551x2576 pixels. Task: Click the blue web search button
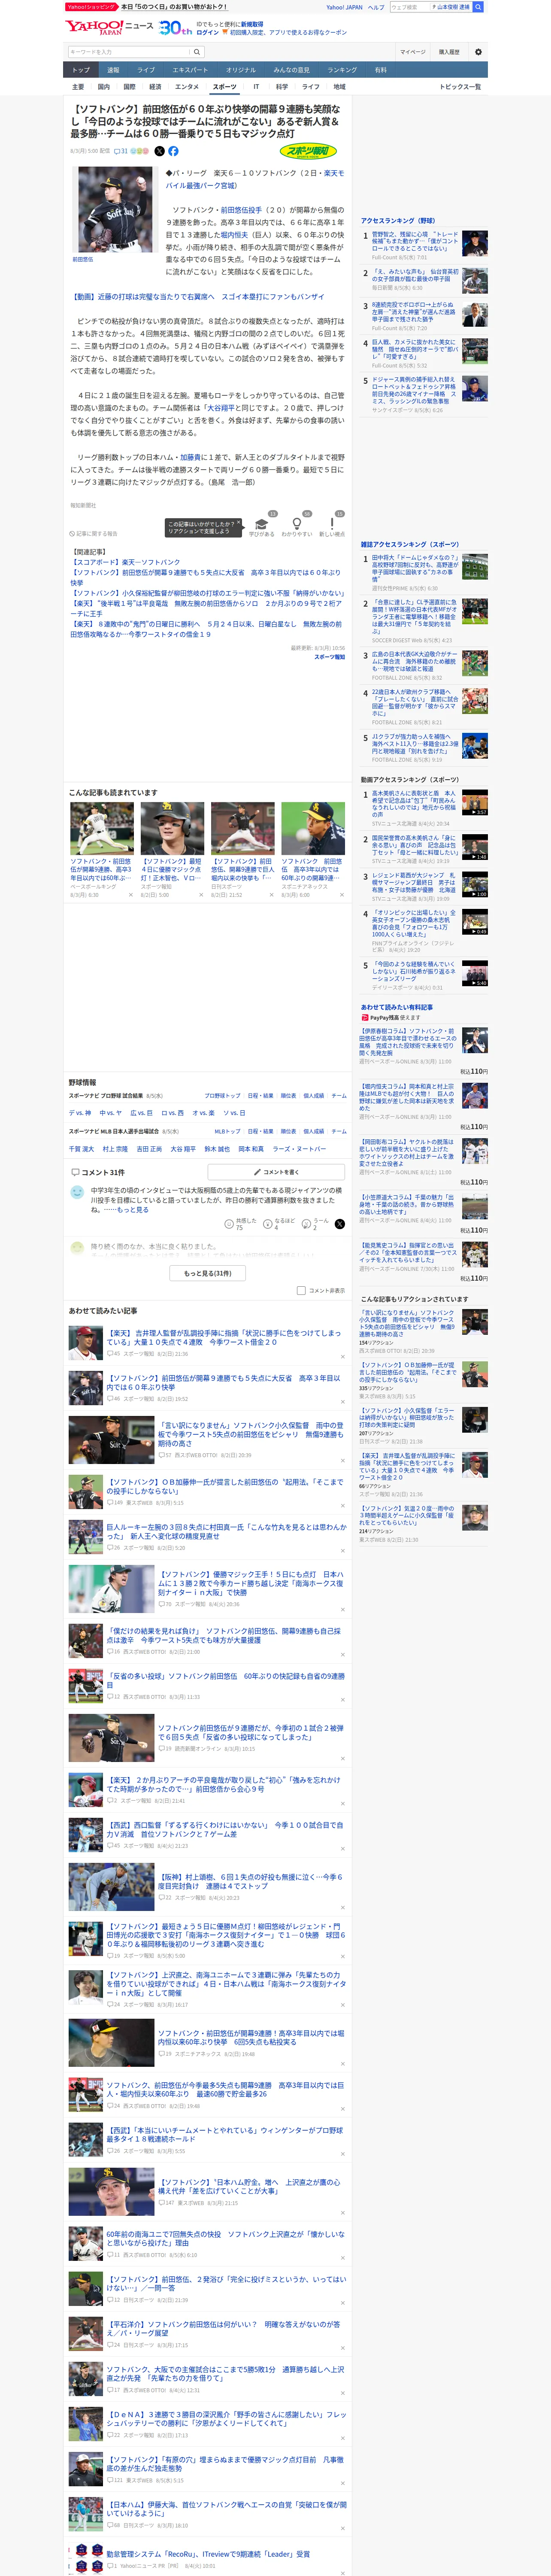click(x=478, y=7)
